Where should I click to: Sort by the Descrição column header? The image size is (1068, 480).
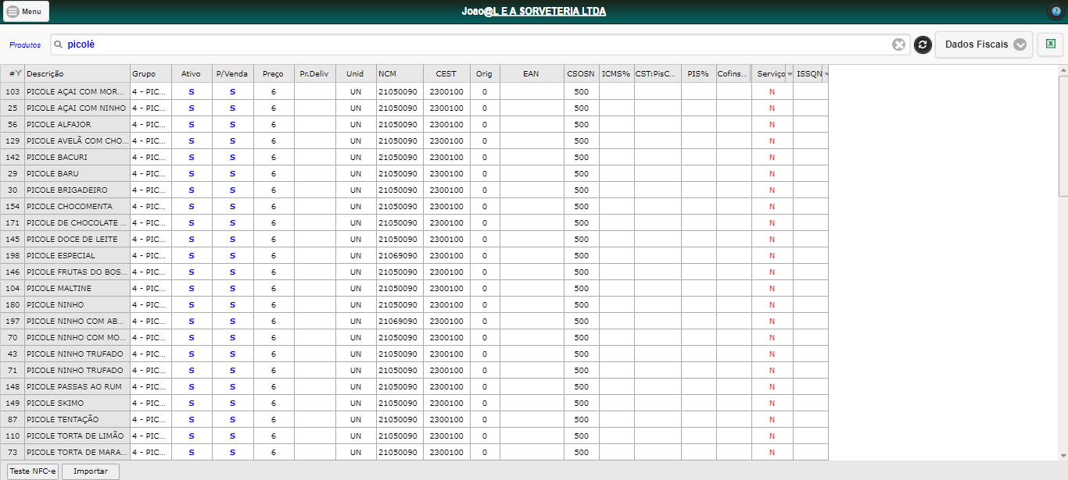coord(77,74)
